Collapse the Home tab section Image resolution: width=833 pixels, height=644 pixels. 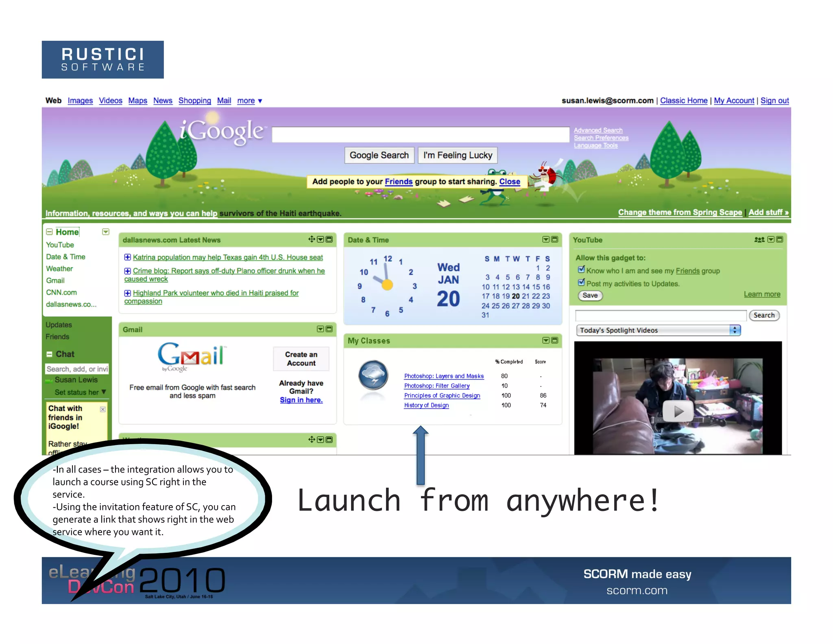tap(49, 232)
